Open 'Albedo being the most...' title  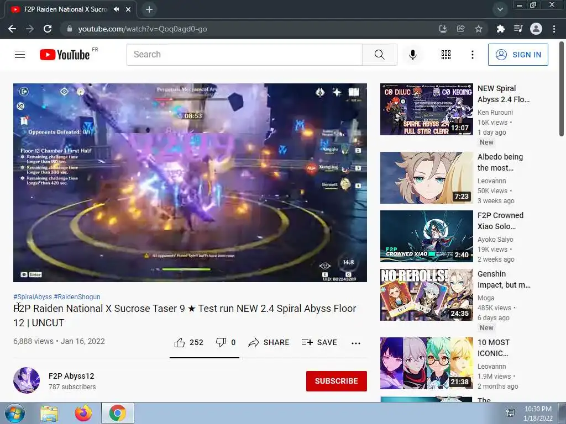[x=500, y=162]
